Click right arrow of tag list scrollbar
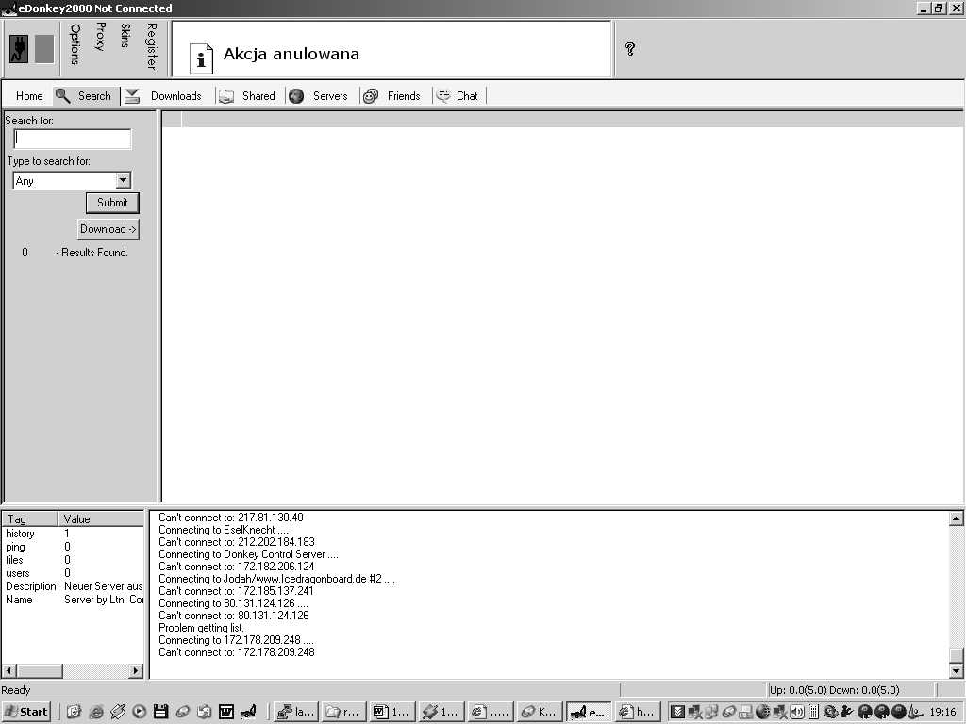Screen dimensions: 966x724 click(x=136, y=670)
